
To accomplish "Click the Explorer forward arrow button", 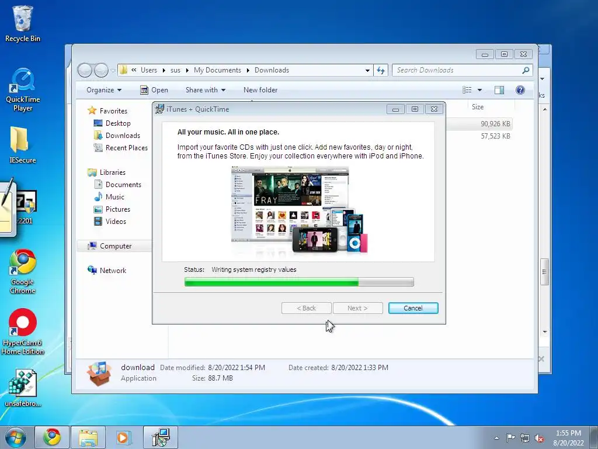I will (101, 70).
